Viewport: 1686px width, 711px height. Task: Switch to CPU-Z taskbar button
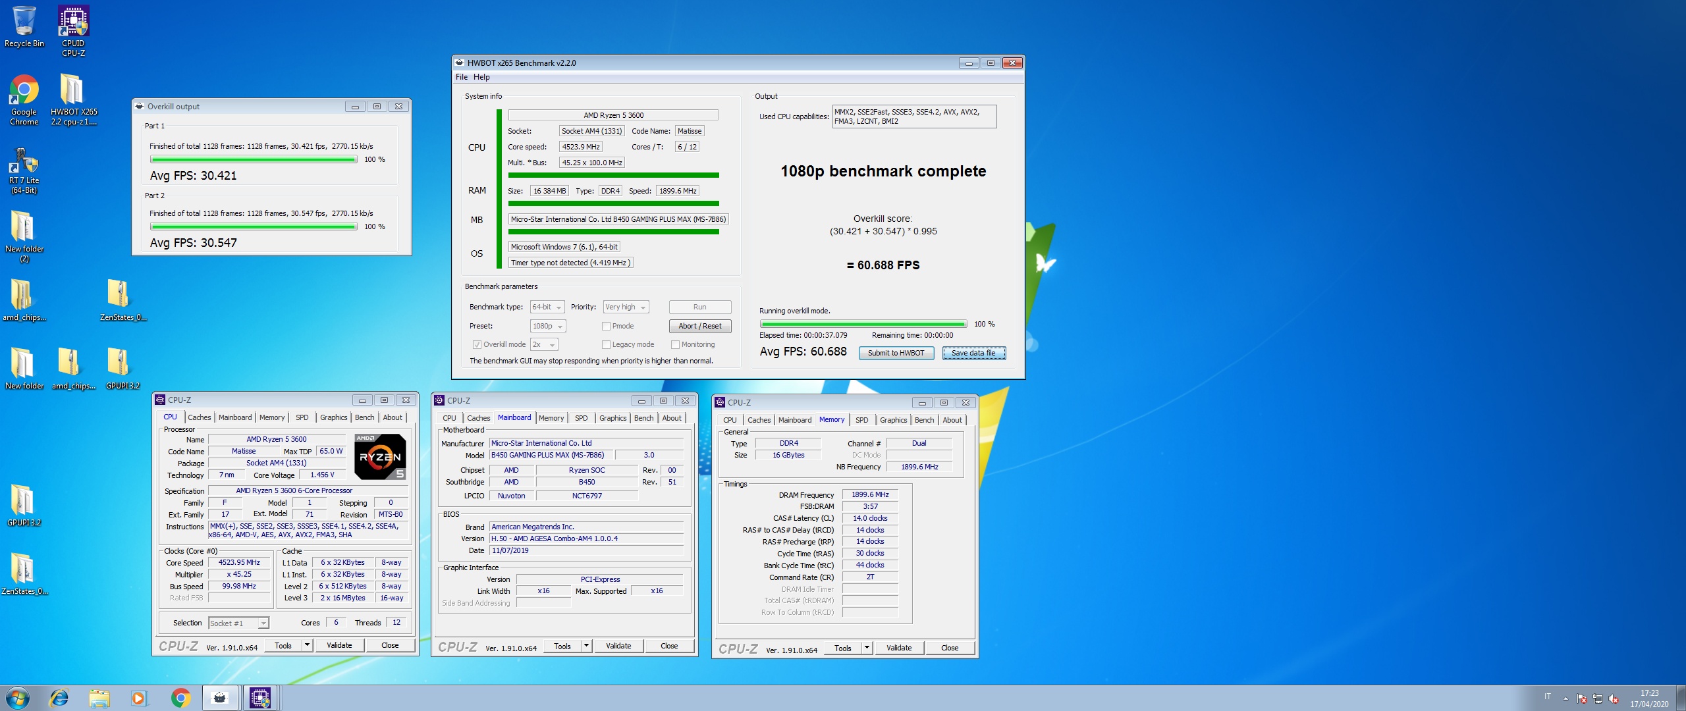click(x=260, y=698)
